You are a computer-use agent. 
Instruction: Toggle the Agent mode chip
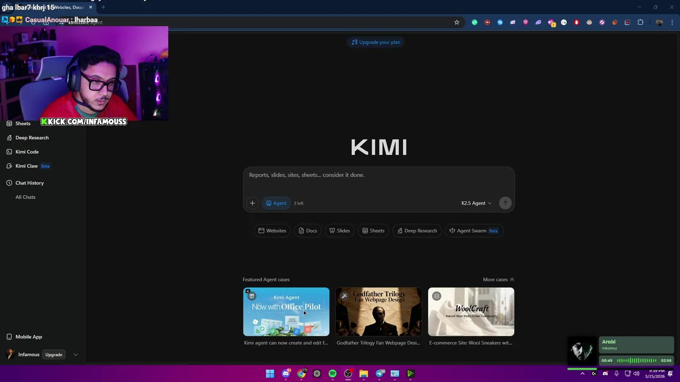tap(276, 203)
